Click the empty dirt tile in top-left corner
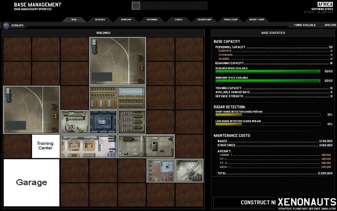Image resolution: width=337 pixels, height=211 pixels. [17, 49]
